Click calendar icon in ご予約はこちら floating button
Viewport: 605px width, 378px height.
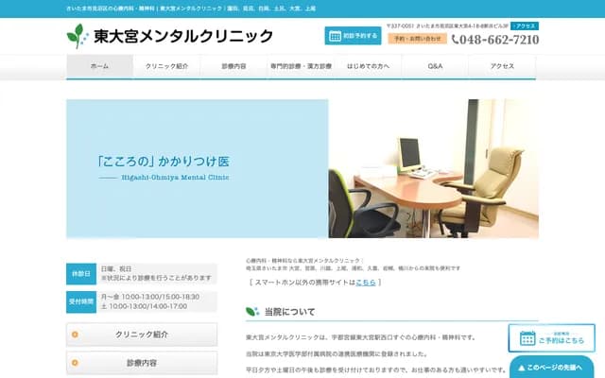point(527,338)
